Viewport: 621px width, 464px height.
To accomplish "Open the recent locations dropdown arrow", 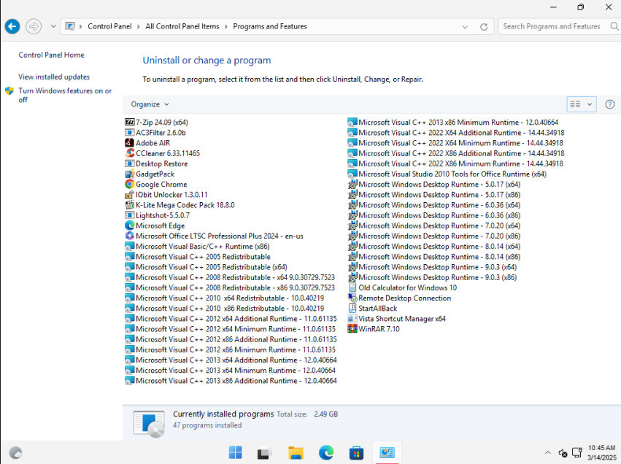I will click(53, 26).
